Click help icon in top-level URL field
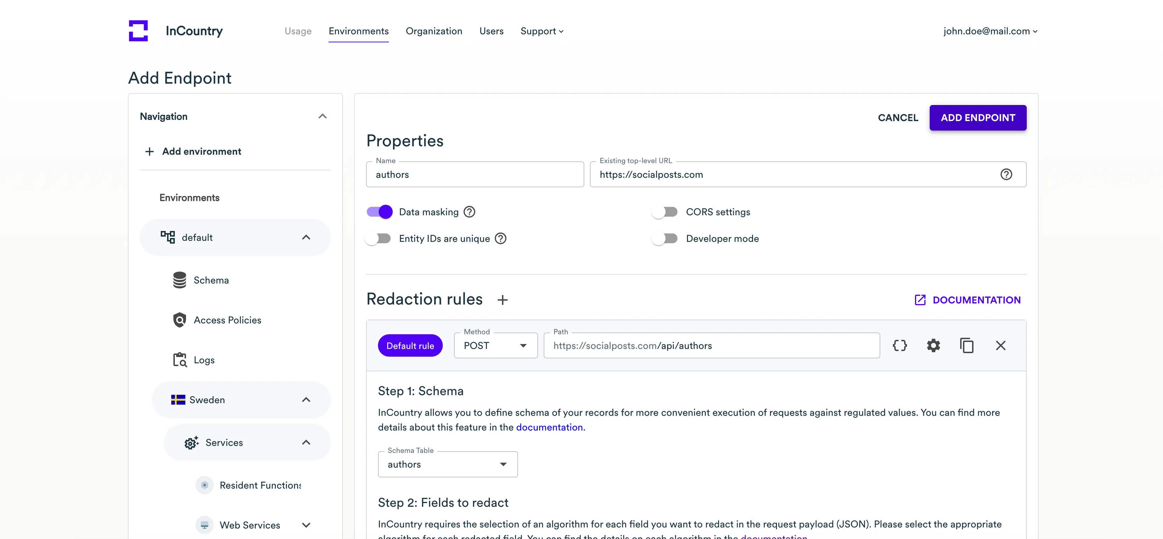This screenshot has height=539, width=1163. coord(1006,175)
